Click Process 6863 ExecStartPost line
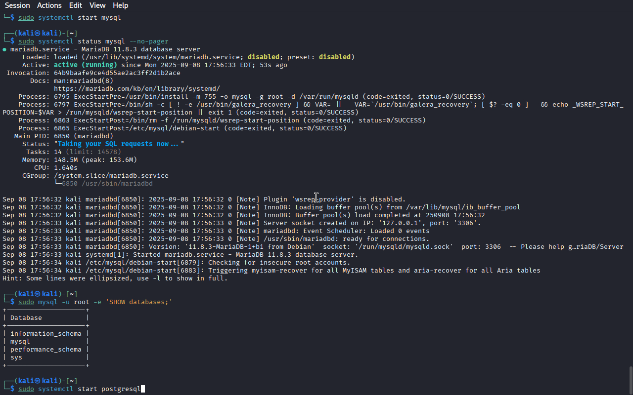633x395 pixels. 222,120
